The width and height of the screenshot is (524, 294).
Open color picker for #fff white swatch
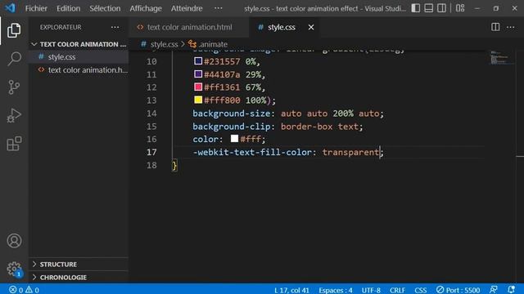[235, 138]
